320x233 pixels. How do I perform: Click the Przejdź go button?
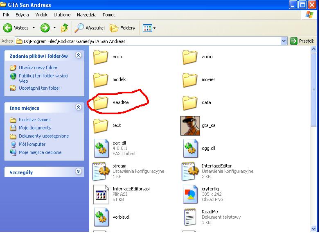tap(302, 41)
